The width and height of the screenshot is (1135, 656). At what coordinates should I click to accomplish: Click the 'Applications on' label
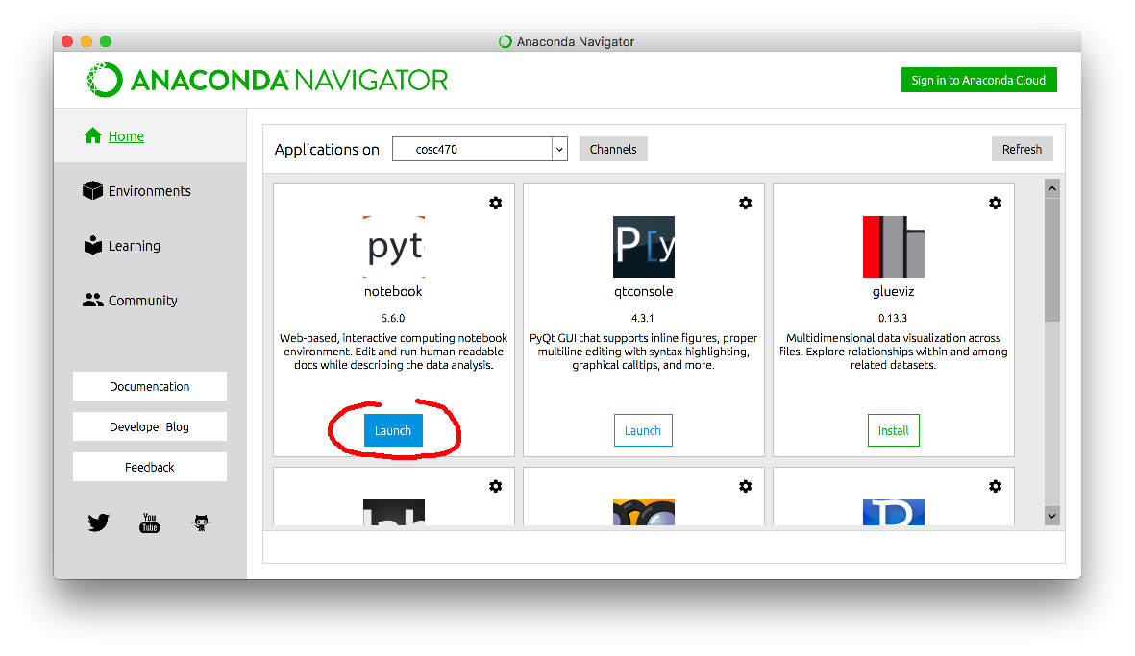pos(327,149)
